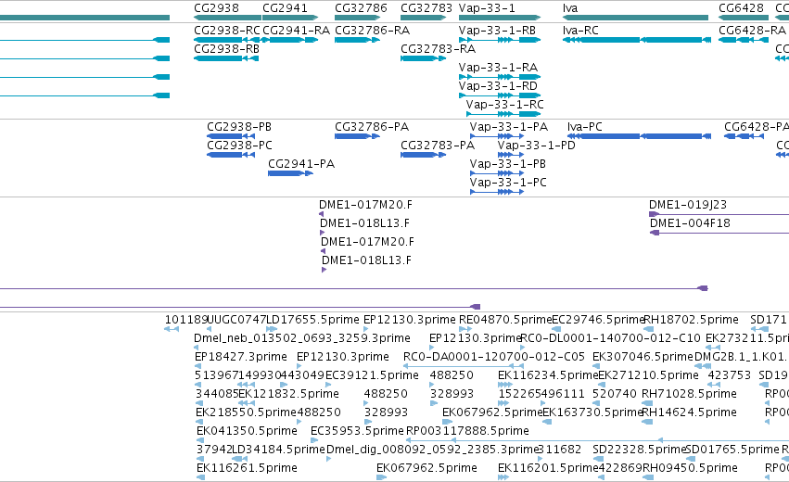Open EST RH18702.5prime
This screenshot has height=482, width=789.
(x=692, y=320)
